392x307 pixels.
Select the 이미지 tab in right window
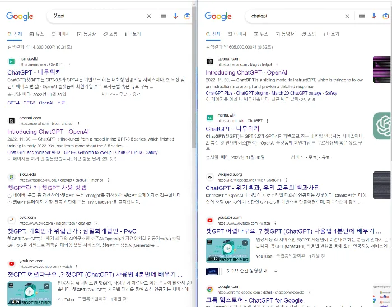pos(237,34)
